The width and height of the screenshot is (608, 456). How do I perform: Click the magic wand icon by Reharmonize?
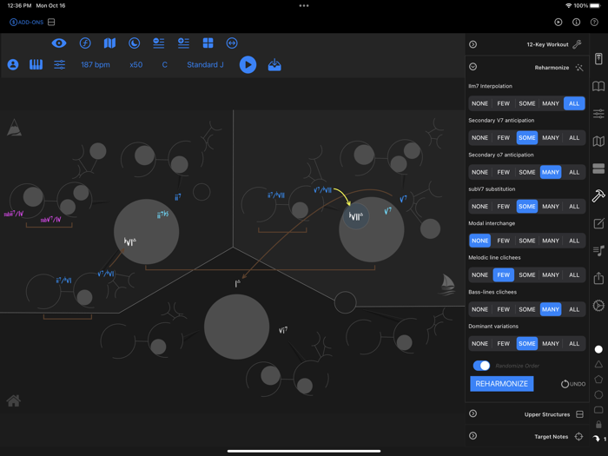pyautogui.click(x=579, y=68)
